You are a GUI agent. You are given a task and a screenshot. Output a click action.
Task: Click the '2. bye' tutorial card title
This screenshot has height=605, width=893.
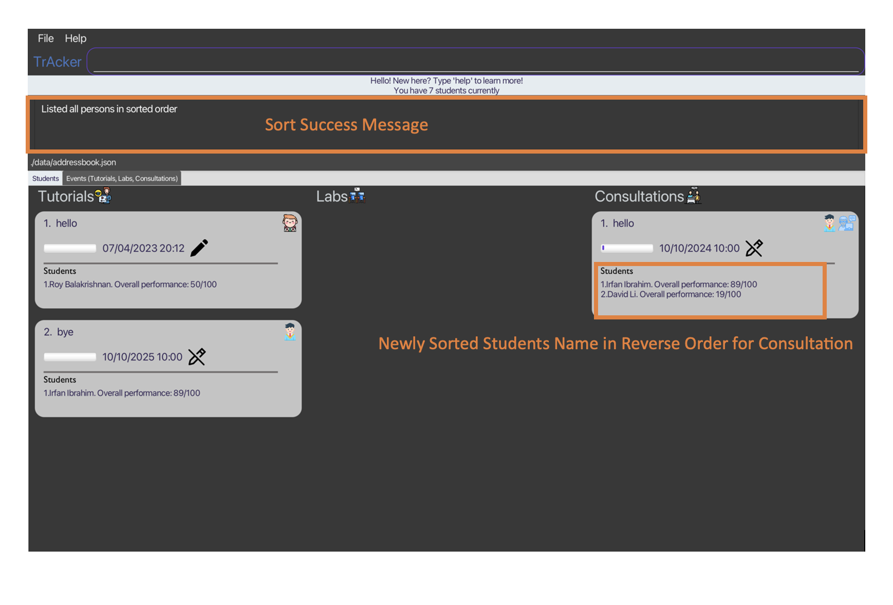click(x=59, y=332)
